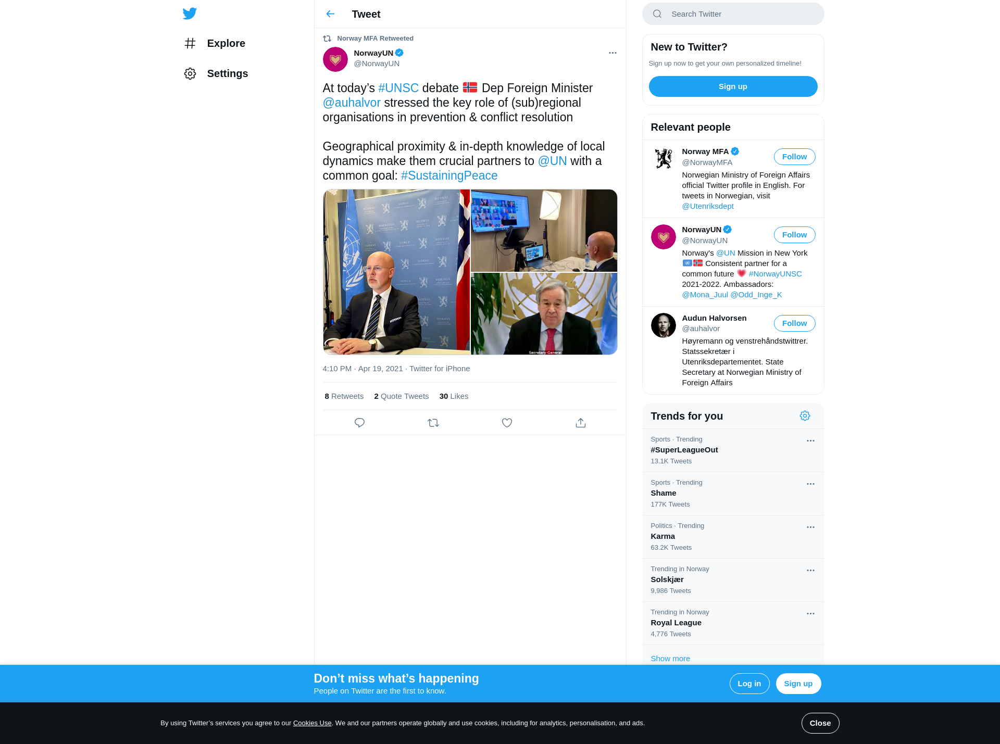Click the Twitter bird logo
The width and height of the screenshot is (1000, 744).
click(190, 14)
